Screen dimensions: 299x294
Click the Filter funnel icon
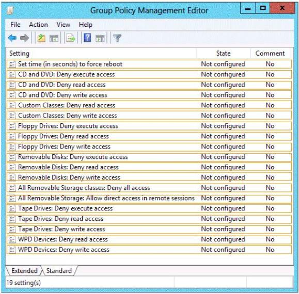click(x=117, y=38)
